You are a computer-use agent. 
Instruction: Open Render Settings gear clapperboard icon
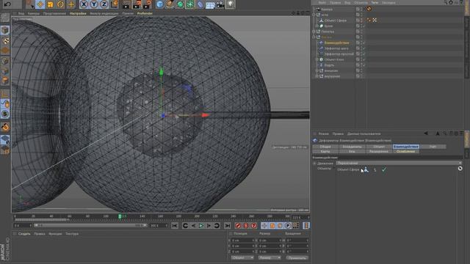click(147, 4)
